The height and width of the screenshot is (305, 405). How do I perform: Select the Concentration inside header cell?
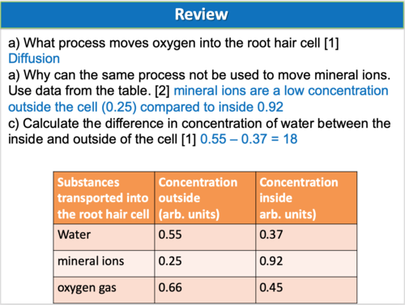click(x=306, y=198)
